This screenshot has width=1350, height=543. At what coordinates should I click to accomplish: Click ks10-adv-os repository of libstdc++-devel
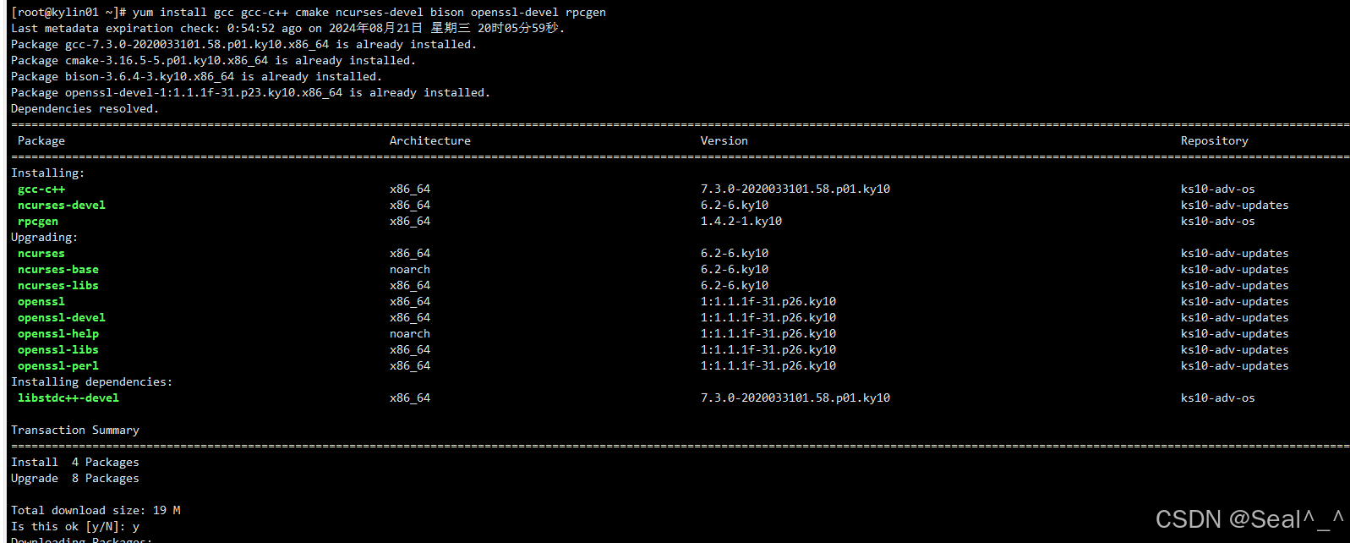point(1218,398)
